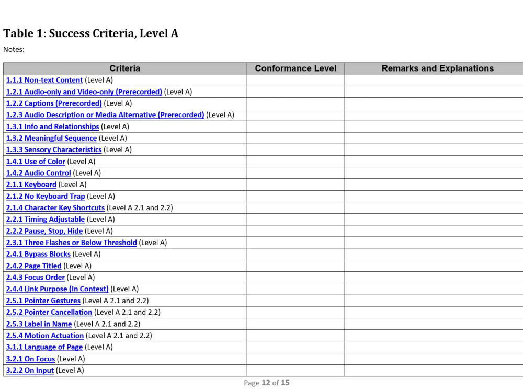Click the 3.2.1 On Focus link
Screen dimensions: 523x392
(x=30, y=359)
